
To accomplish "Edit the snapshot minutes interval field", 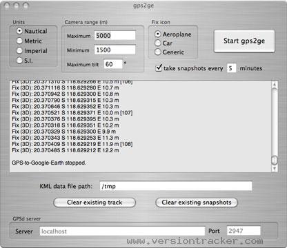I will coord(231,68).
